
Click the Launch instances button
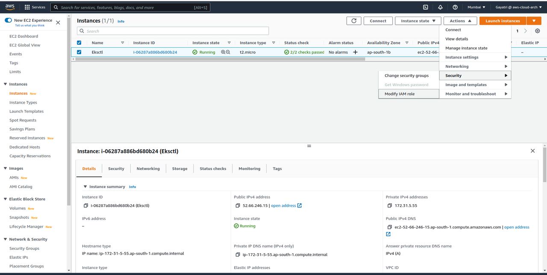click(x=503, y=21)
